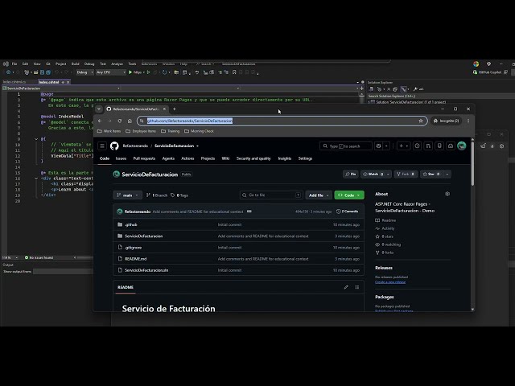
Task: Open Chrome three-dot menu
Action: point(468,121)
